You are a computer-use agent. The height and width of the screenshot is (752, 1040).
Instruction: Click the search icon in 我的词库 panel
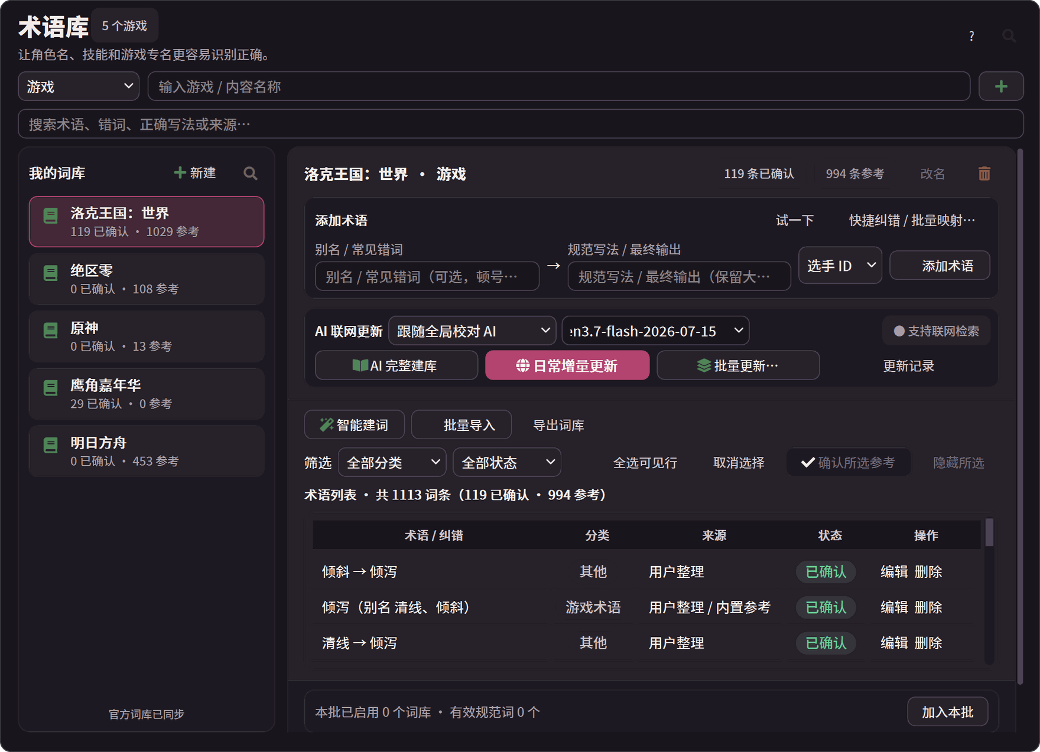click(251, 173)
